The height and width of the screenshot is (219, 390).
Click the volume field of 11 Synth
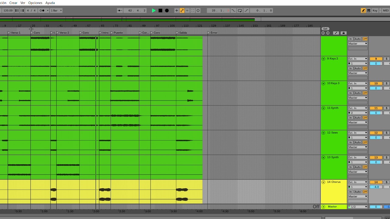(376, 113)
